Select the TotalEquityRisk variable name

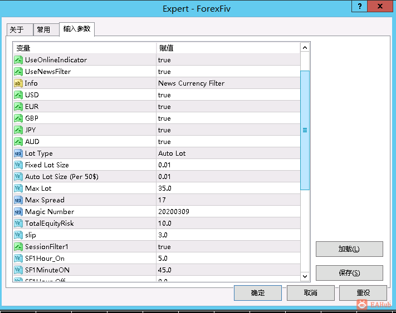49,223
